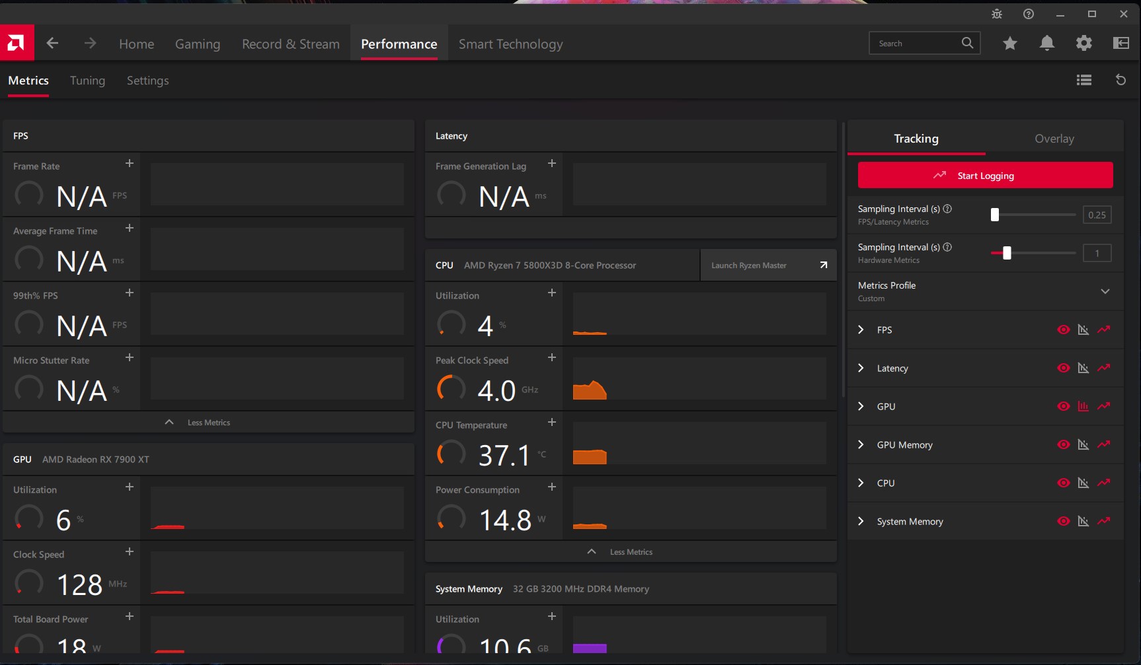
Task: Click the 0.25 sampling interval field
Action: (1097, 215)
